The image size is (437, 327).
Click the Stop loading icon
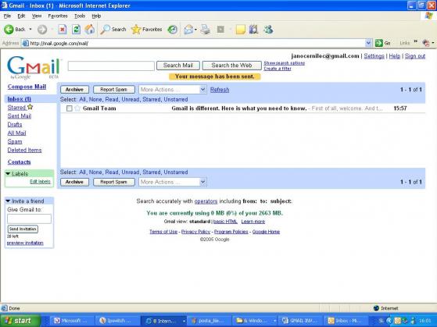point(63,29)
